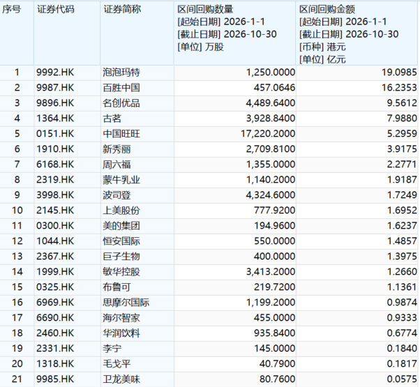Select stock code 6969.HK

coord(55,303)
